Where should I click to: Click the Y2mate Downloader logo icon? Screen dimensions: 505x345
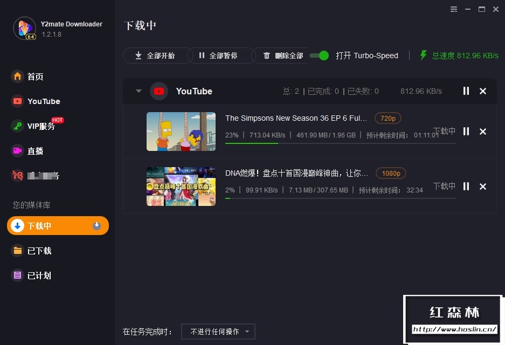click(x=24, y=29)
